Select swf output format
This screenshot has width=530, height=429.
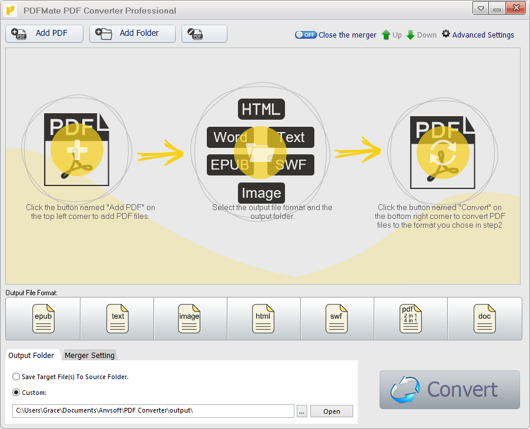tap(337, 319)
